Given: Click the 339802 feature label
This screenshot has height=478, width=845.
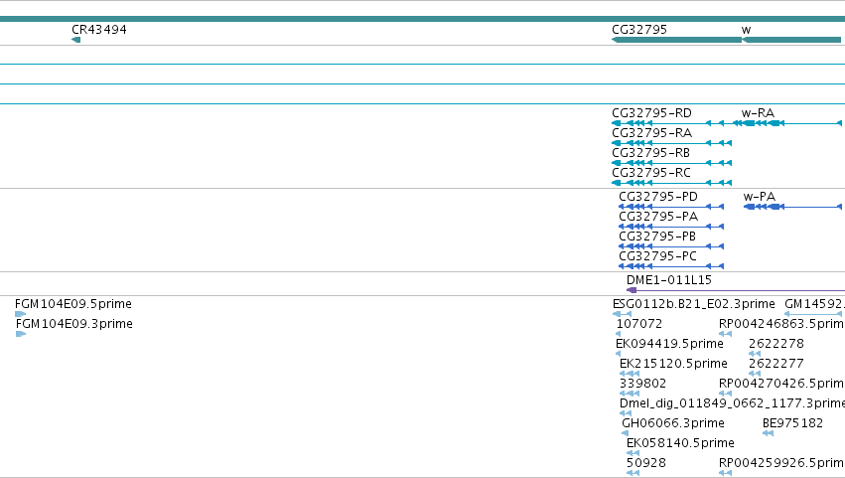Looking at the screenshot, I should (x=642, y=385).
